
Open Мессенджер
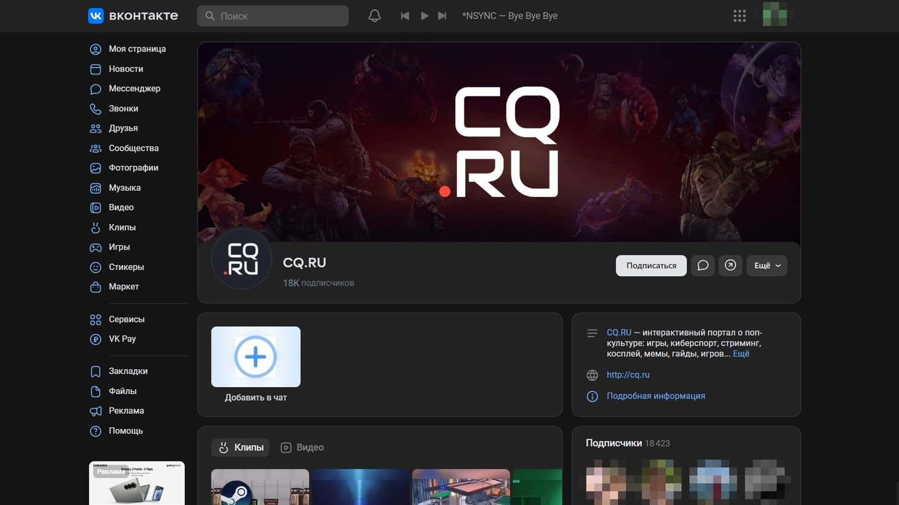click(x=134, y=89)
